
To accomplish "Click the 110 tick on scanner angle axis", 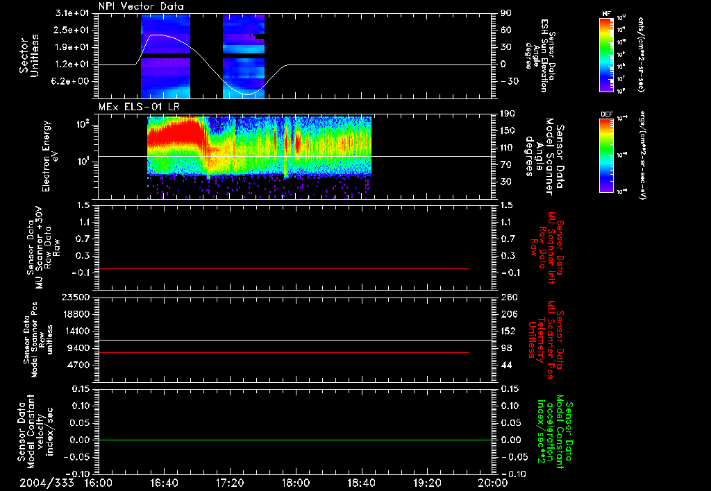I will [508, 148].
